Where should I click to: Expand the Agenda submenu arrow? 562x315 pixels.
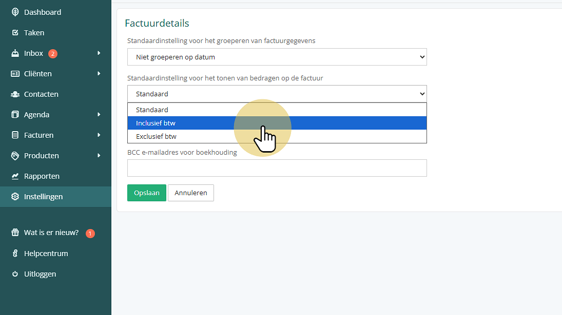[x=99, y=114]
